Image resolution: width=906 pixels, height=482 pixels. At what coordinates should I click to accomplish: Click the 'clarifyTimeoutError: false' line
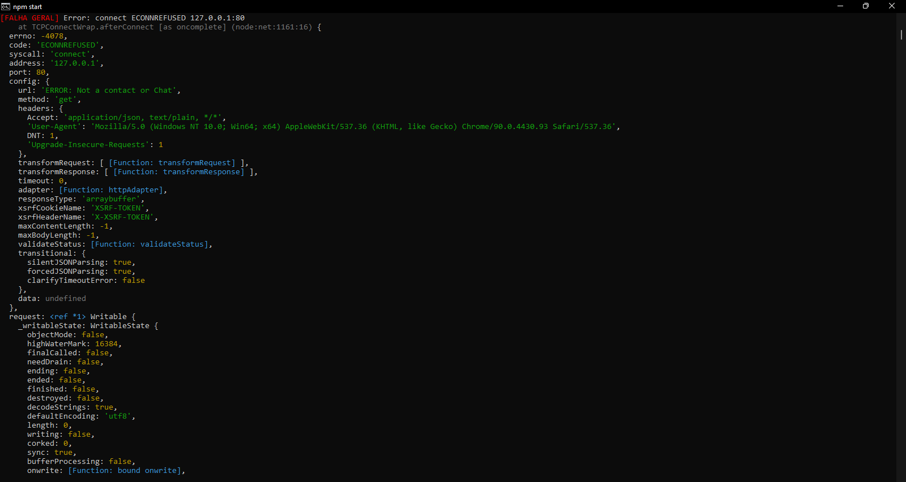(86, 281)
